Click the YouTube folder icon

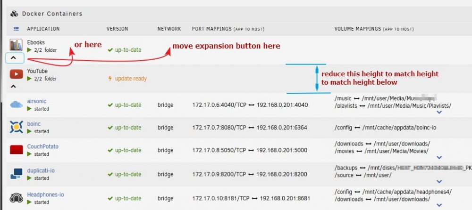coord(16,74)
